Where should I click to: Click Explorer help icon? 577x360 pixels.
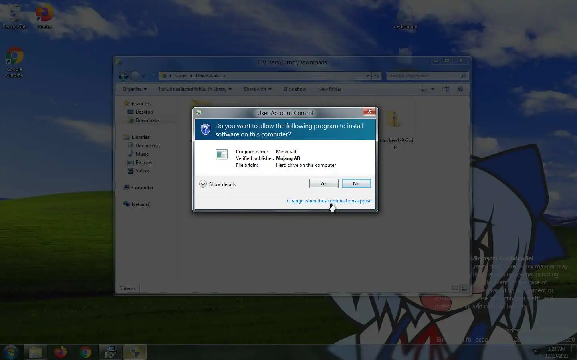460,89
